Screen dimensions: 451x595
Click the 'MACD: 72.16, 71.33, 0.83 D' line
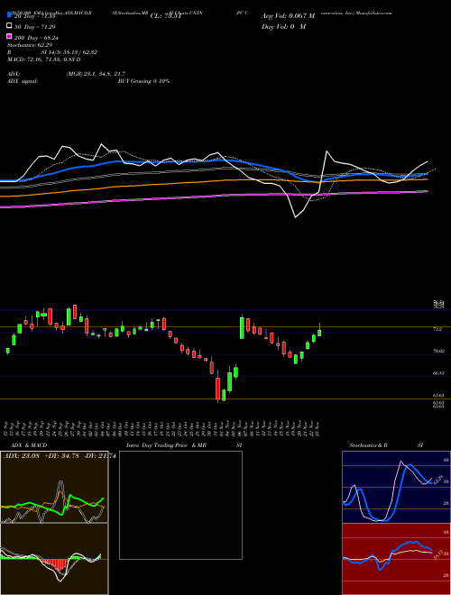(44, 59)
